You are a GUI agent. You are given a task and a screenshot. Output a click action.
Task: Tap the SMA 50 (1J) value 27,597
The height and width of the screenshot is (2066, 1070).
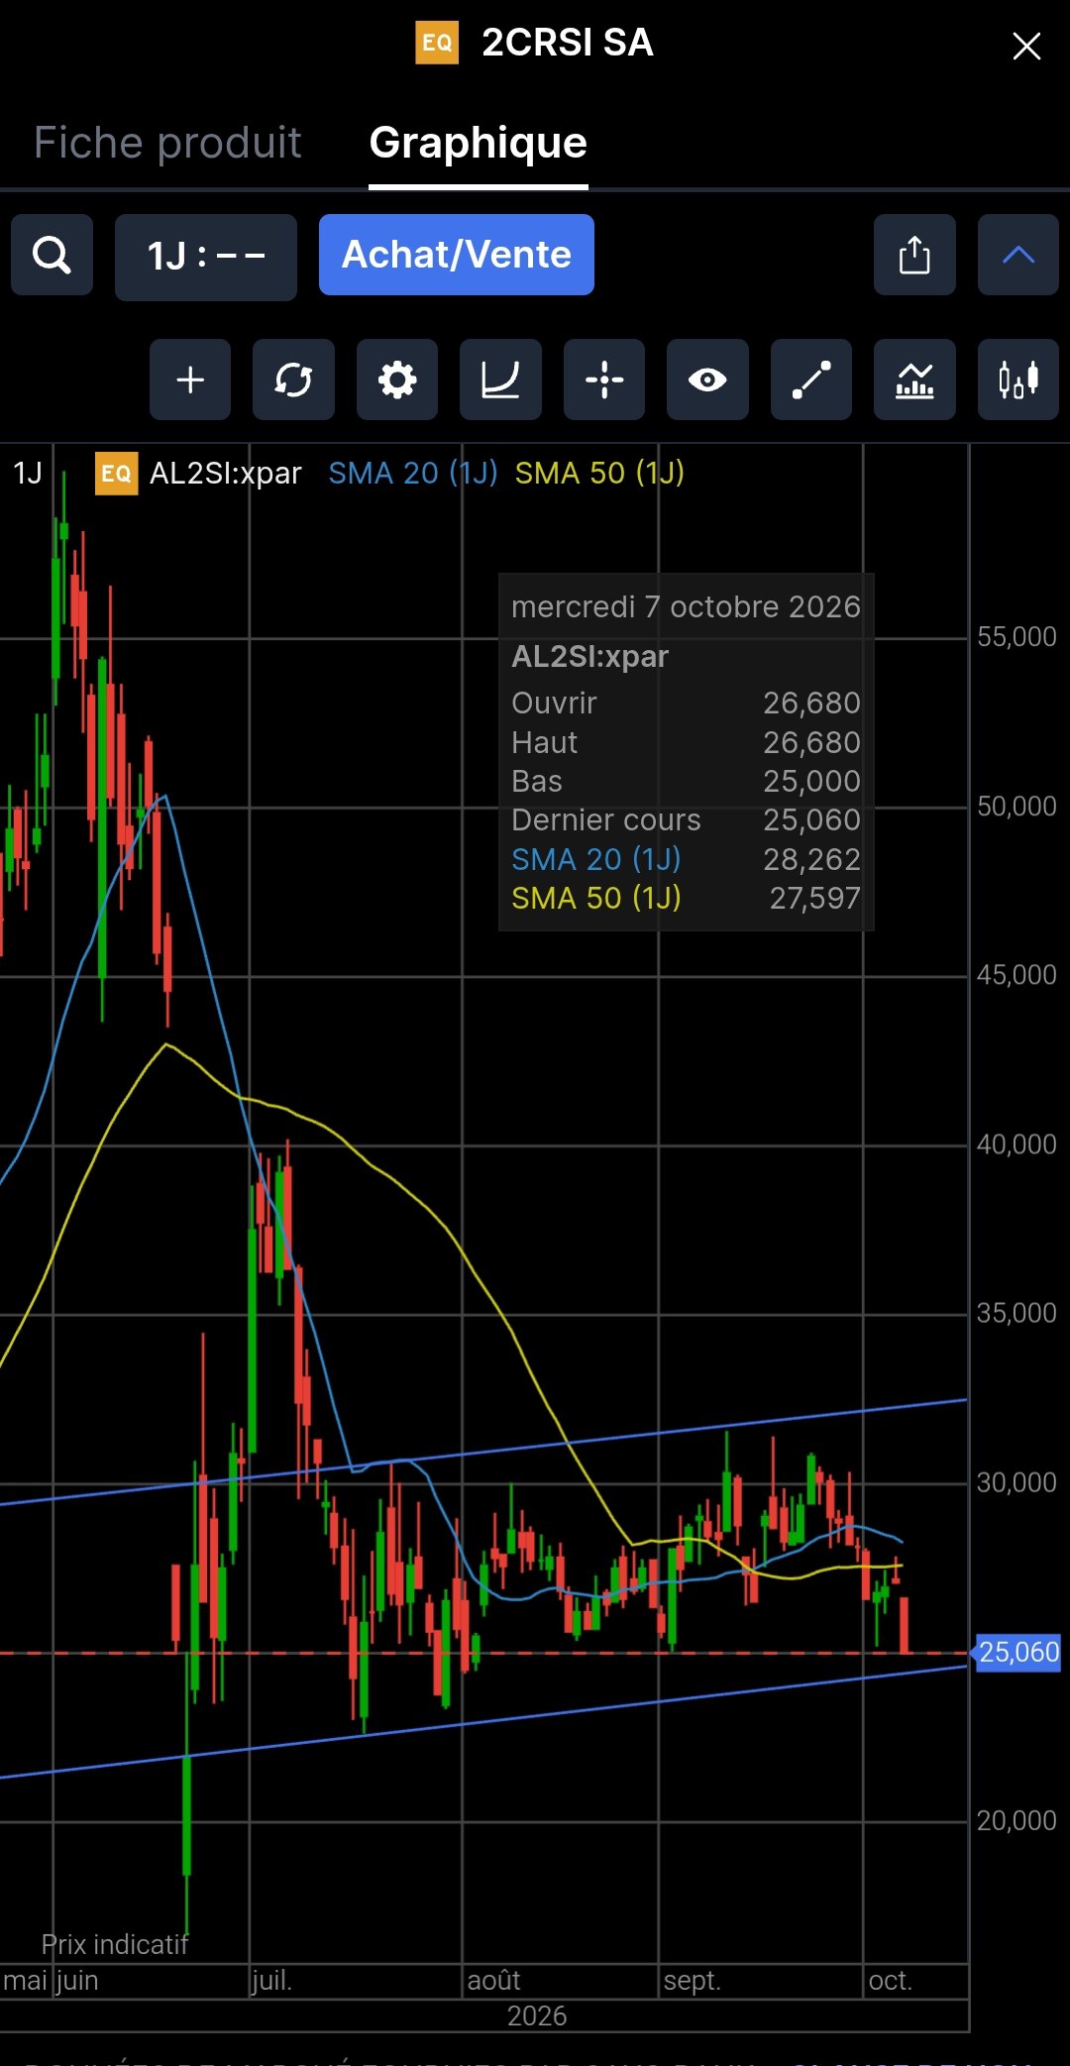[814, 898]
